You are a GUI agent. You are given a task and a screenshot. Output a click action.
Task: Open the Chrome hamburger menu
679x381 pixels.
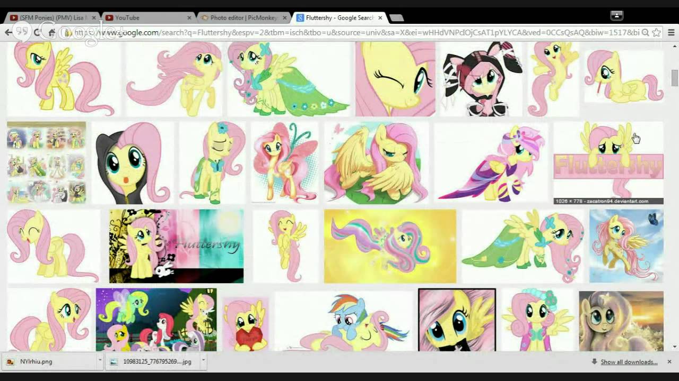pyautogui.click(x=671, y=33)
